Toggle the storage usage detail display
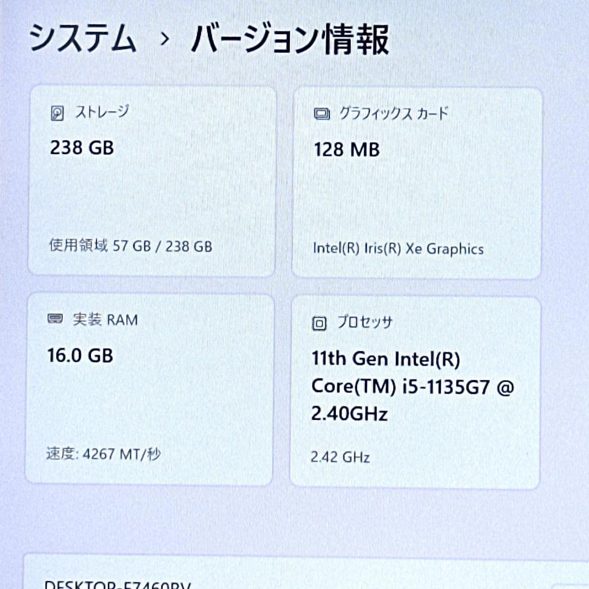Viewport: 589px width, 589px height. [x=130, y=247]
